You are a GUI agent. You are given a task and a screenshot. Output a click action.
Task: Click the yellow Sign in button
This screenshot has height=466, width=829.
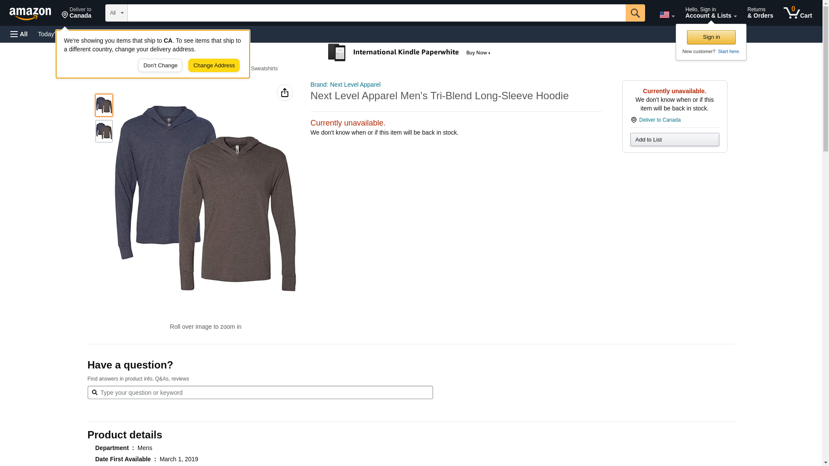(711, 37)
